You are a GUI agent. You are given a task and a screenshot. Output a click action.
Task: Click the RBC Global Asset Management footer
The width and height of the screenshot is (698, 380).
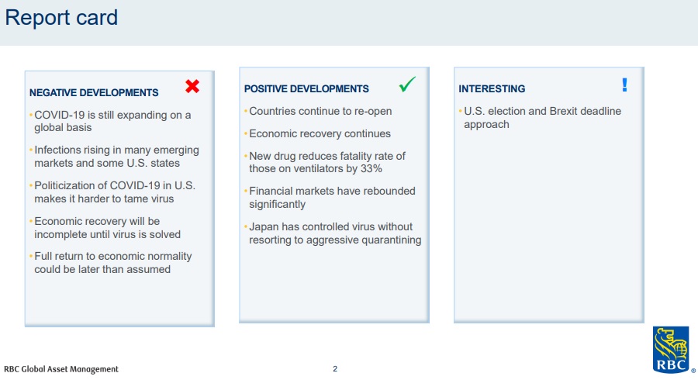pos(61,369)
